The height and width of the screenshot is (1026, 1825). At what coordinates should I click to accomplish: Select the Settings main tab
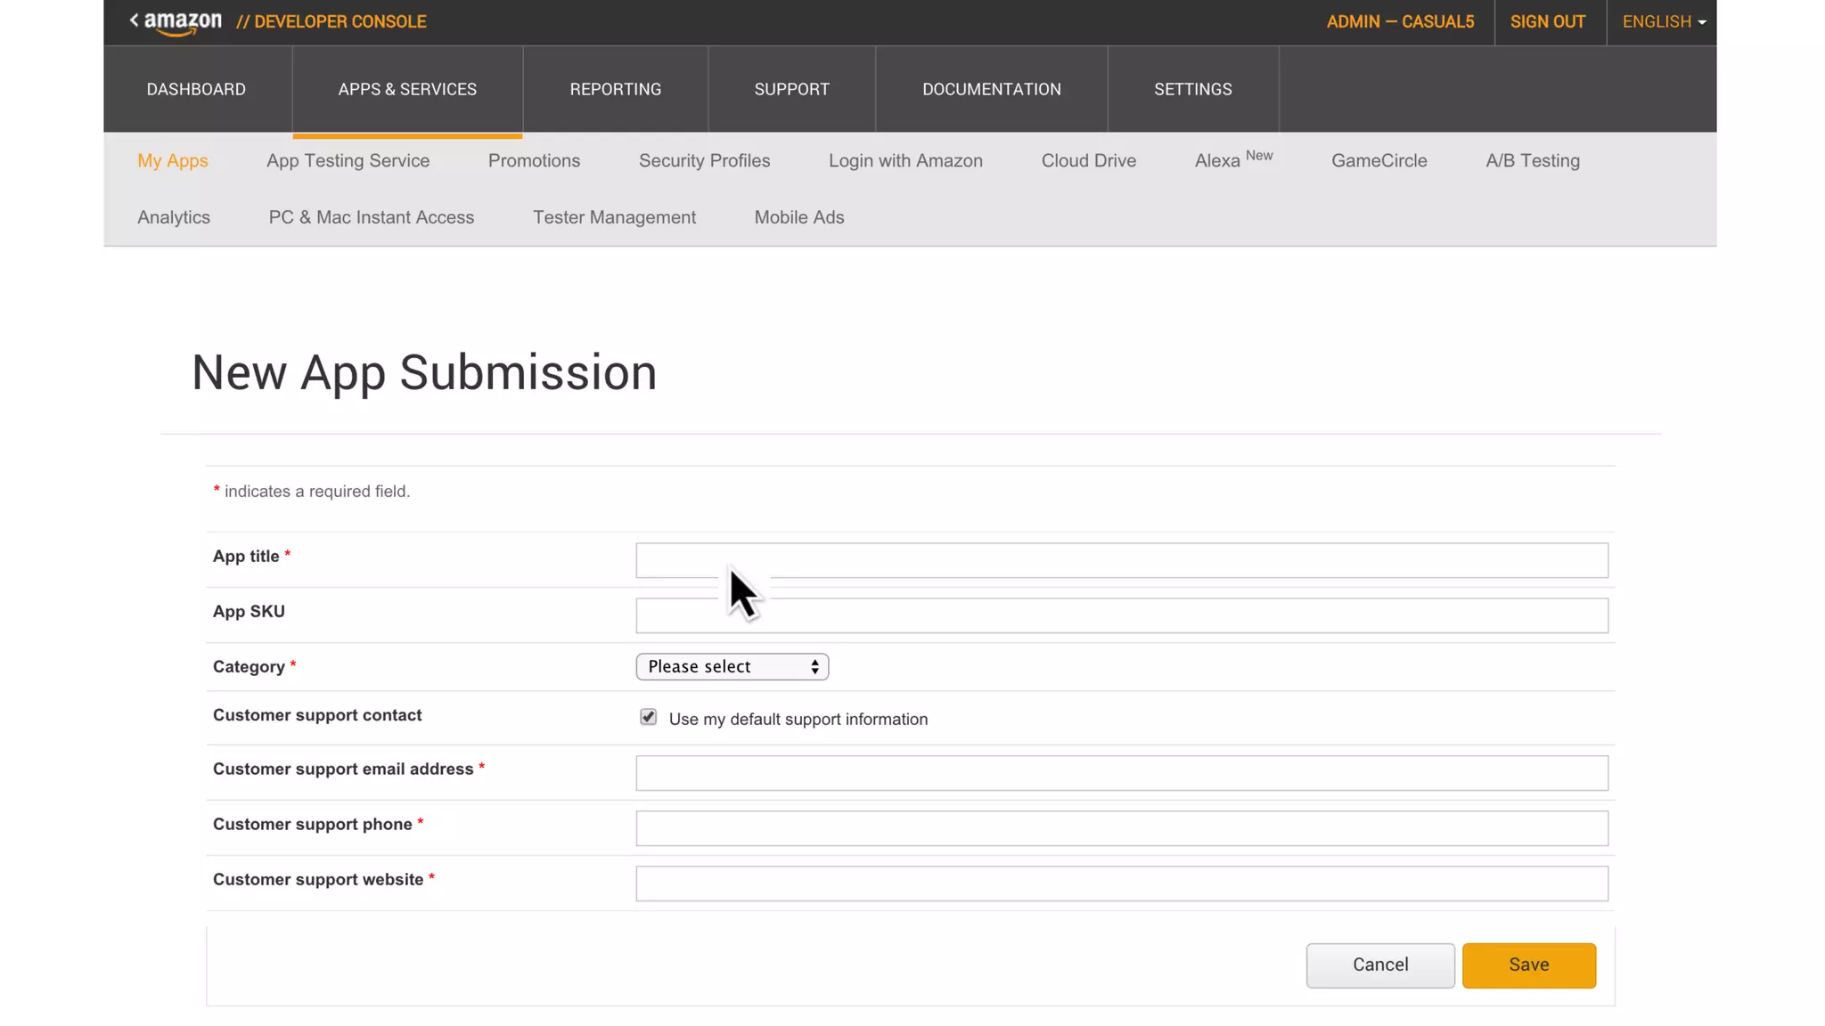(x=1192, y=89)
